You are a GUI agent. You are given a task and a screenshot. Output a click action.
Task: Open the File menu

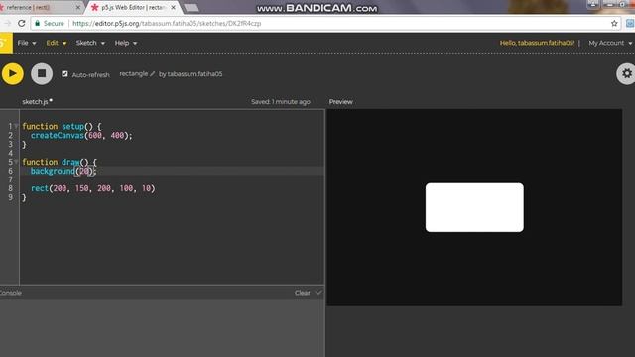[27, 43]
